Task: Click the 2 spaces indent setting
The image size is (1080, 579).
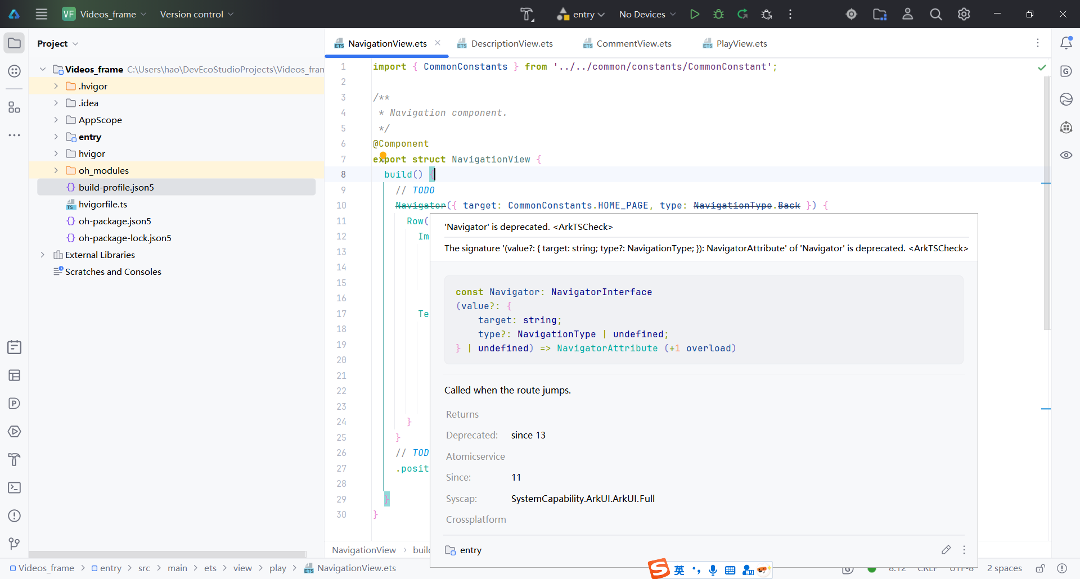Action: click(x=1004, y=568)
